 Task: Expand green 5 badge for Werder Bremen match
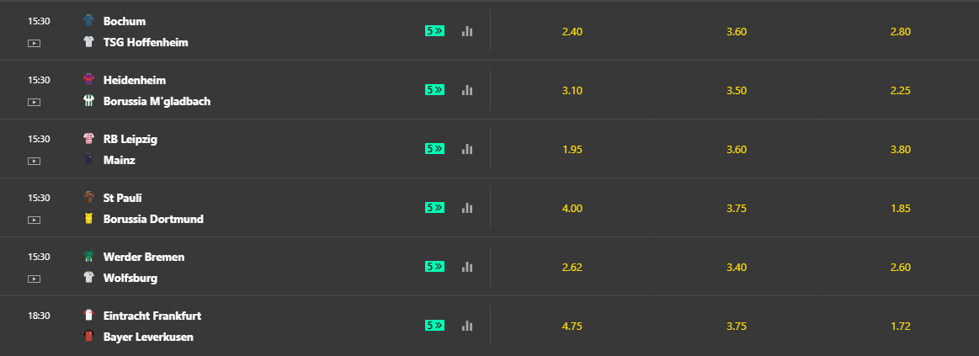click(x=434, y=267)
